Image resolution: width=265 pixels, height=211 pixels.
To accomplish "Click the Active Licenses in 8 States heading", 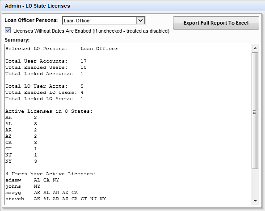I will pyautogui.click(x=49, y=111).
